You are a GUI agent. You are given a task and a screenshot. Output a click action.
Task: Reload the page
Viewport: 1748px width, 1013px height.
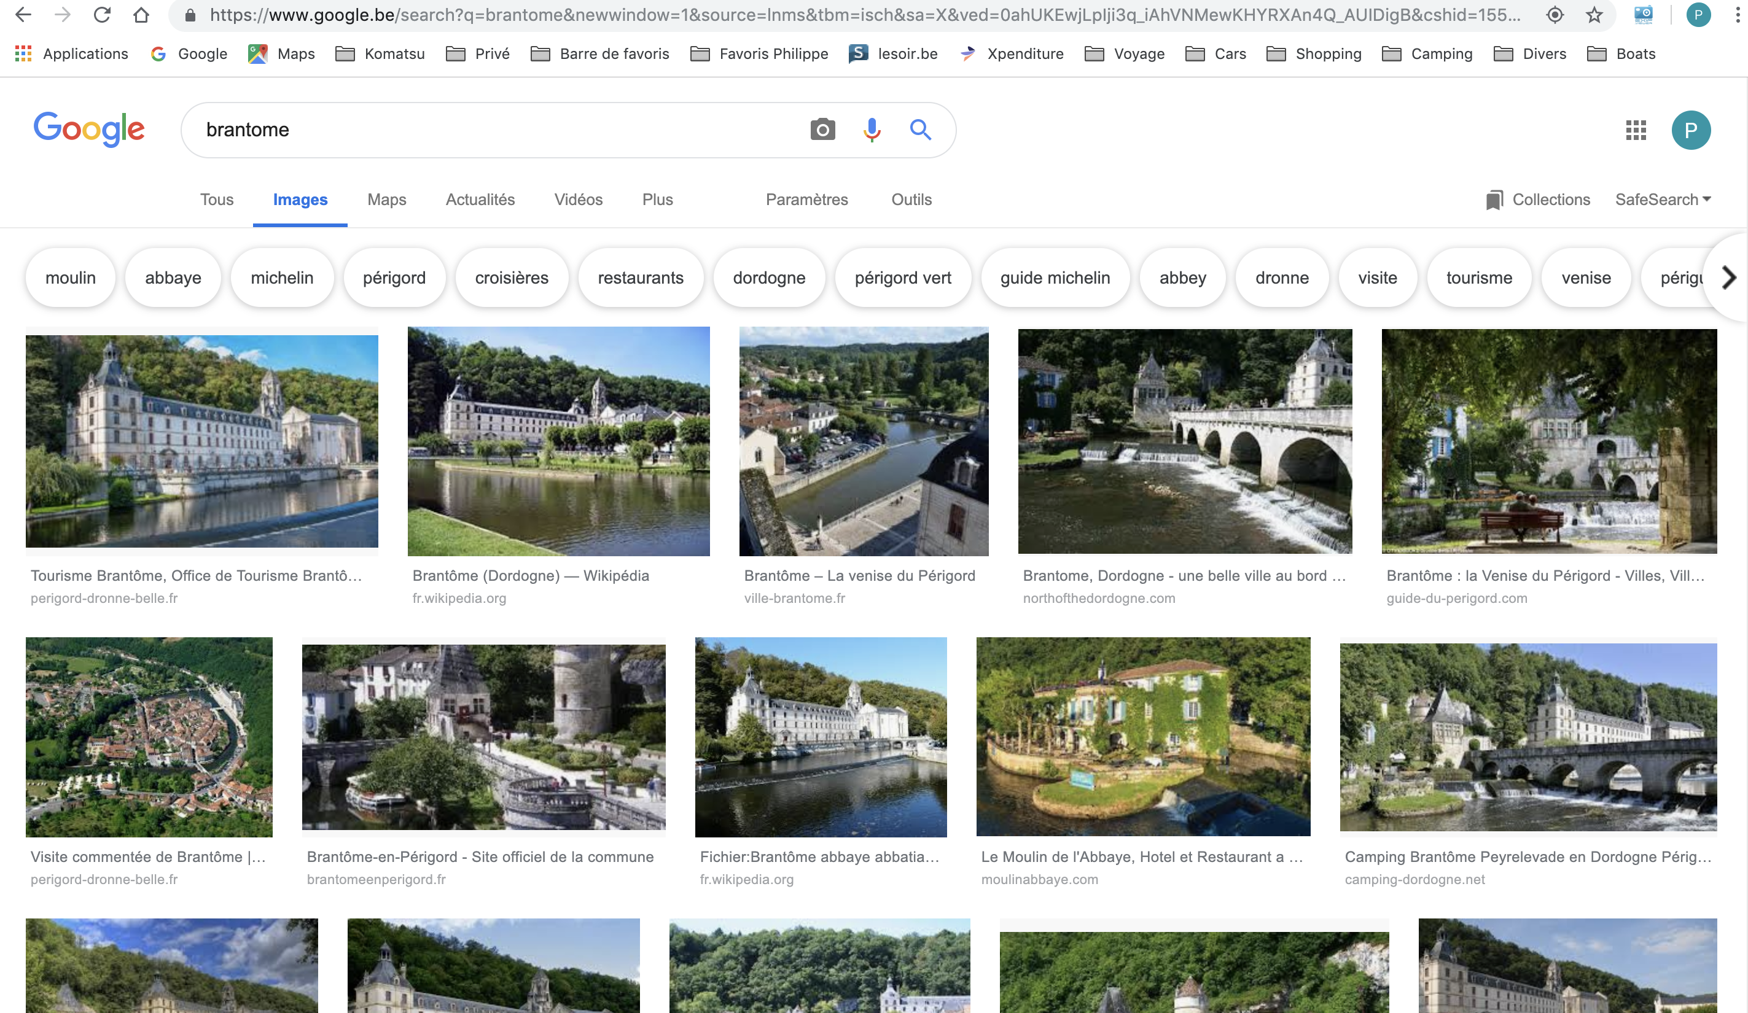(102, 15)
